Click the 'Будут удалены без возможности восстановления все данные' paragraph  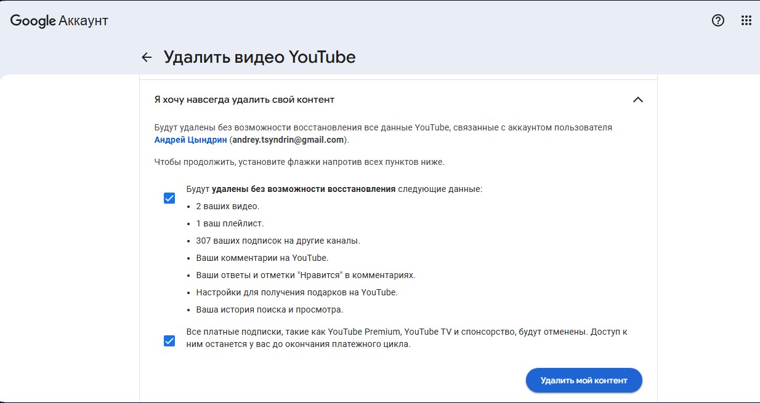point(383,134)
